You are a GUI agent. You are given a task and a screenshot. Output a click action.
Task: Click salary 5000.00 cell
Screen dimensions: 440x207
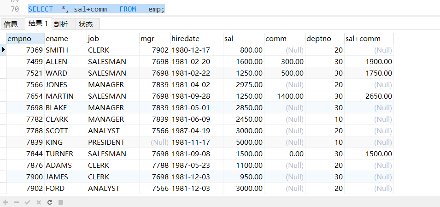coord(244,142)
